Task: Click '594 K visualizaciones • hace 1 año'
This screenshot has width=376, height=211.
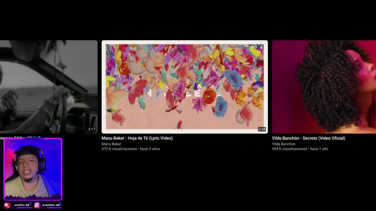Action: click(x=300, y=149)
